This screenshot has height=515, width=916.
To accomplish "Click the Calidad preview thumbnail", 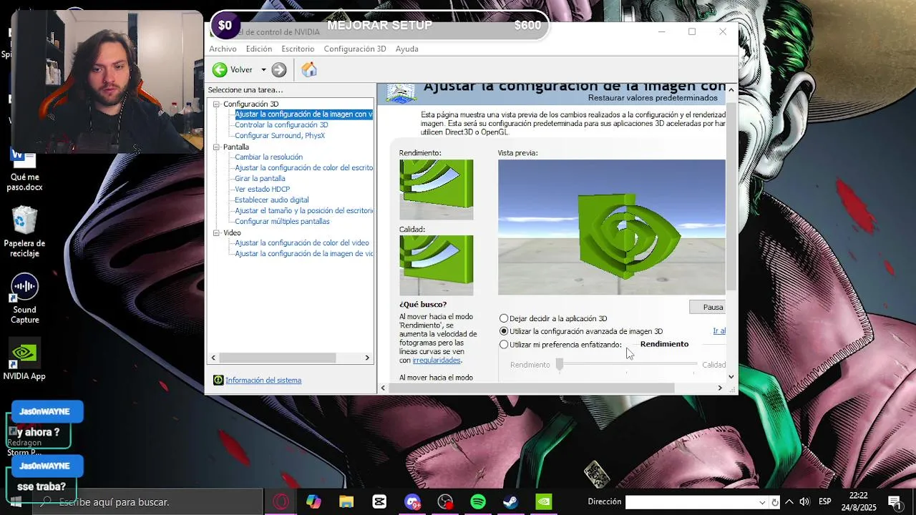I will point(436,265).
